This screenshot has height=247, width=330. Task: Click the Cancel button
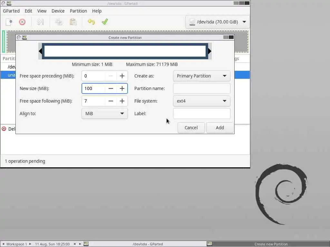191,128
